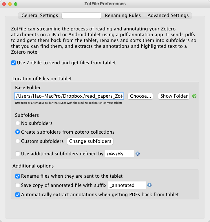Choose the Custom subfolders radio option
This screenshot has height=222, width=210.
[18, 141]
